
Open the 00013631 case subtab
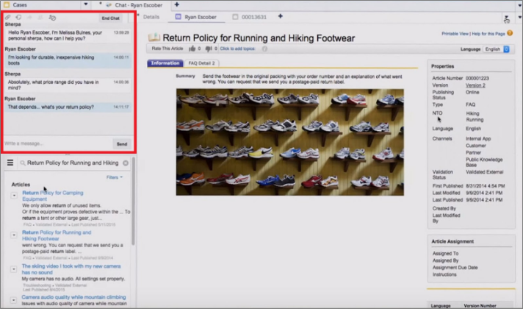[x=250, y=17]
